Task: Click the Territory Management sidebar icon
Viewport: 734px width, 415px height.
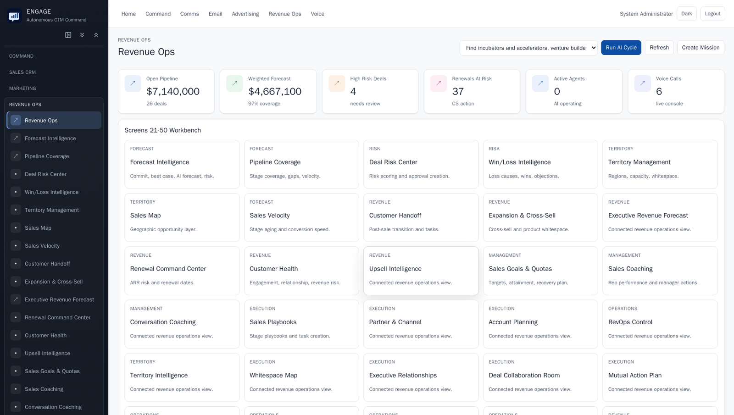Action: point(16,210)
